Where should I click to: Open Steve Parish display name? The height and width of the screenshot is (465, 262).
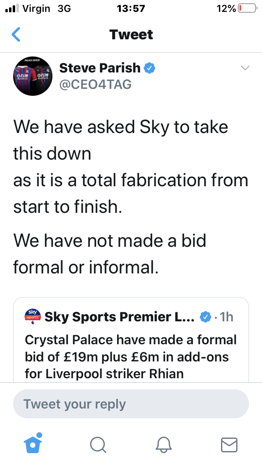(x=100, y=68)
